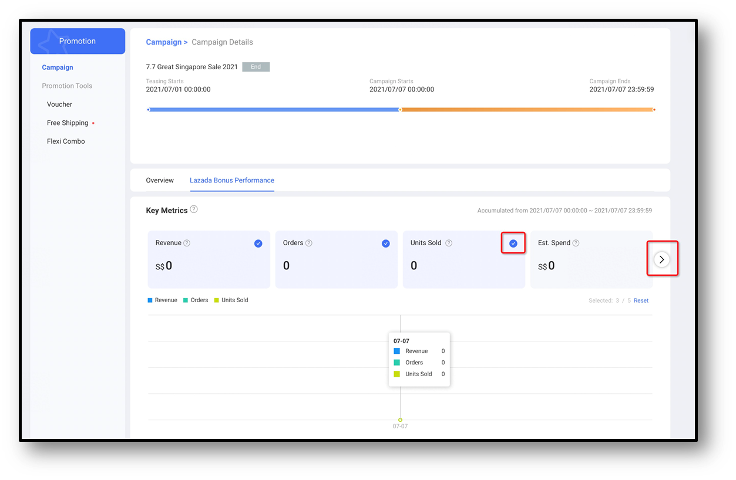Click the Est. Spend info question mark icon

[x=576, y=243]
